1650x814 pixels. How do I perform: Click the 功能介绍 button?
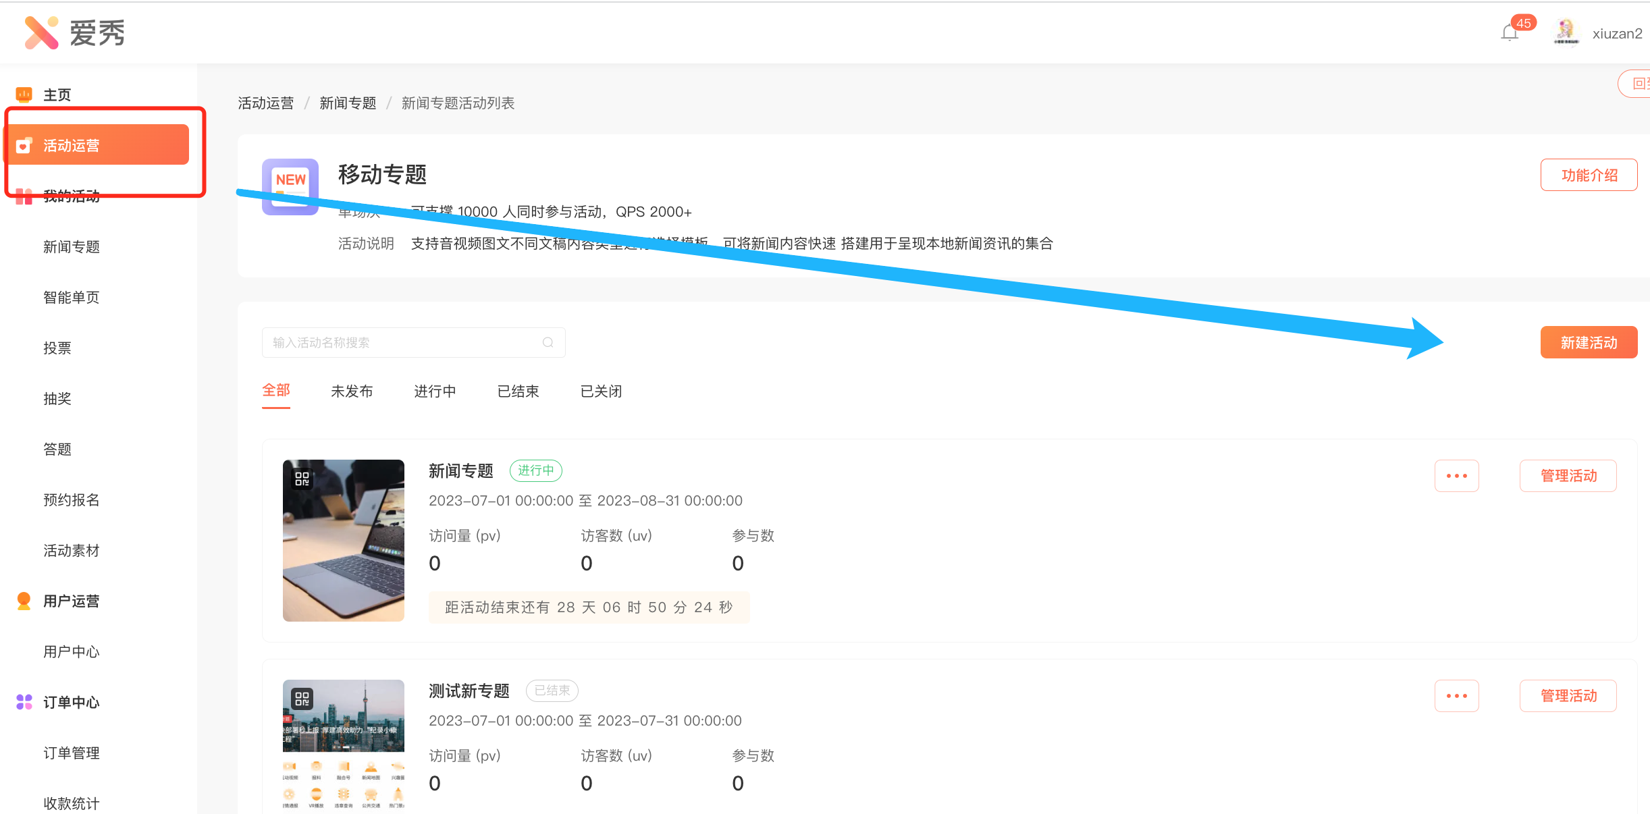click(x=1588, y=175)
